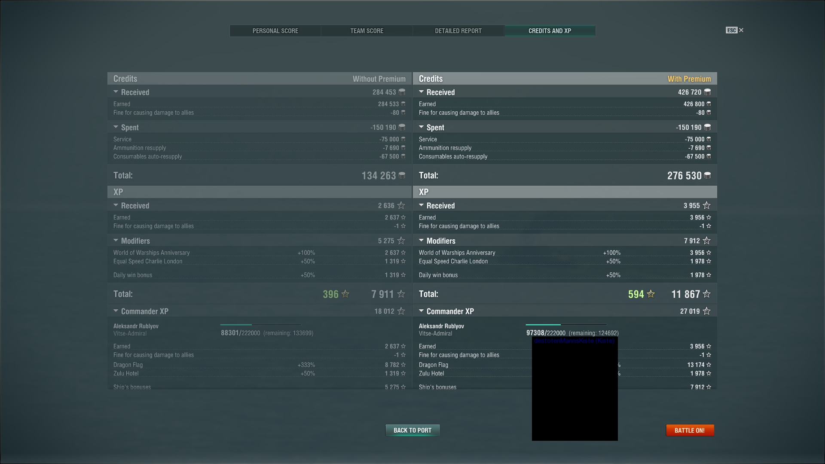Click 'Equal Speed Charlie London' row with premium
This screenshot has height=464, width=825.
tap(565, 261)
